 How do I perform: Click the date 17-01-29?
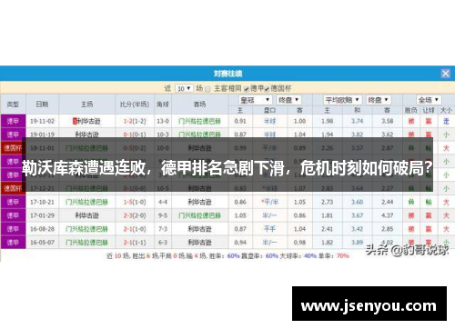click(42, 215)
